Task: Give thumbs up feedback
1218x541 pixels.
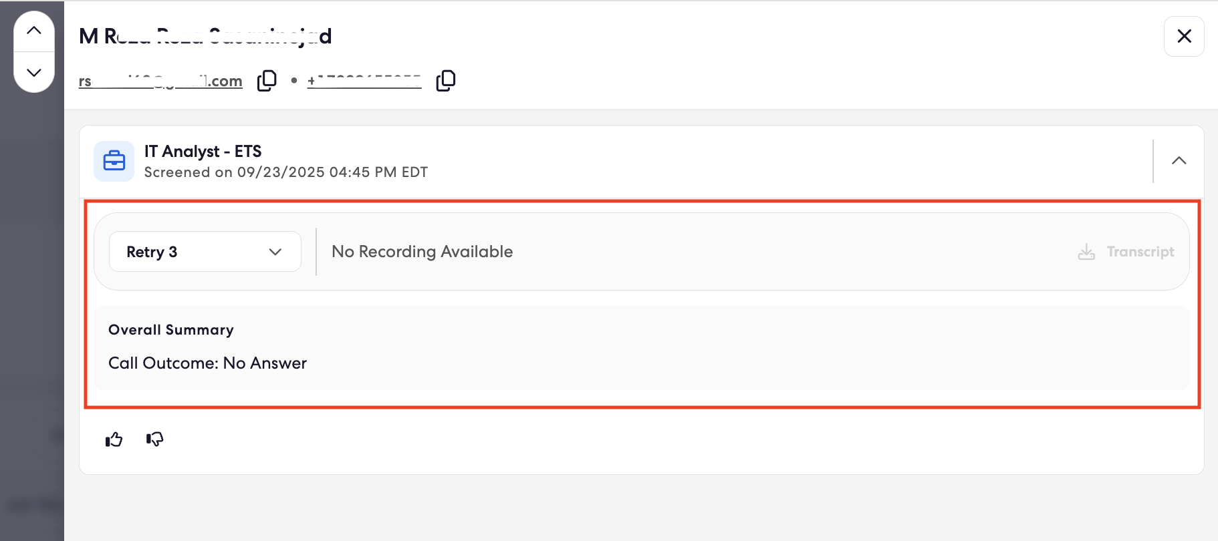Action: point(114,439)
